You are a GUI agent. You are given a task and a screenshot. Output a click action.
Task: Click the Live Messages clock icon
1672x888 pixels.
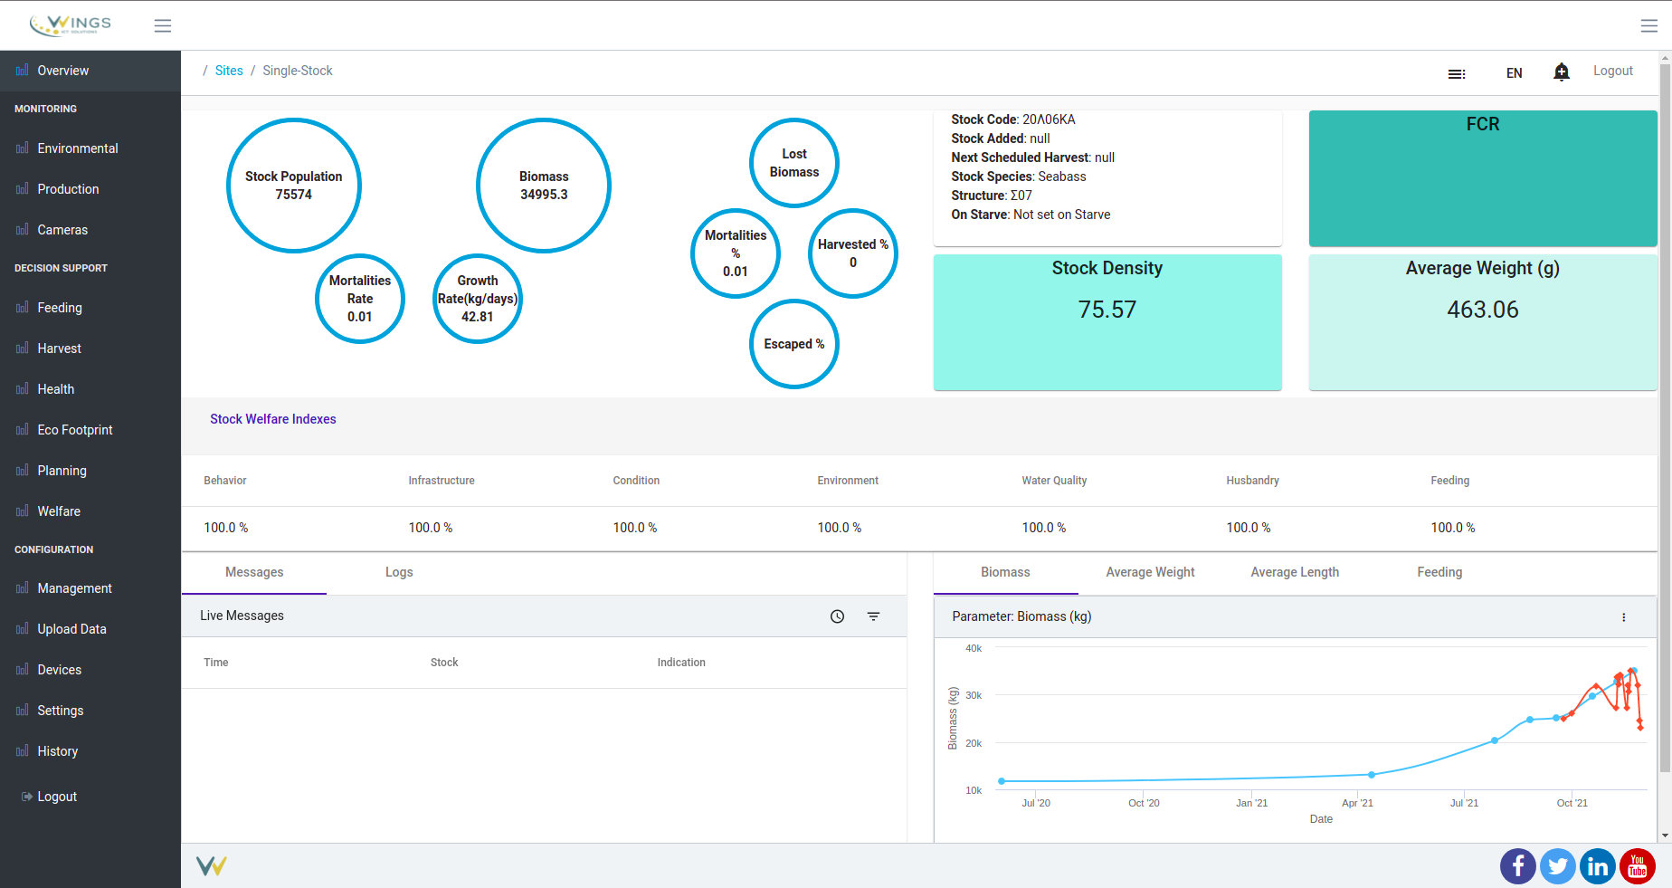[x=838, y=616]
